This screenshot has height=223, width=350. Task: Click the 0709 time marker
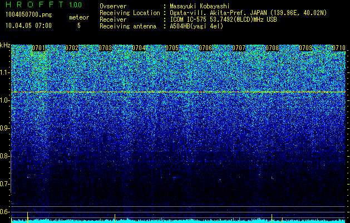(305, 48)
